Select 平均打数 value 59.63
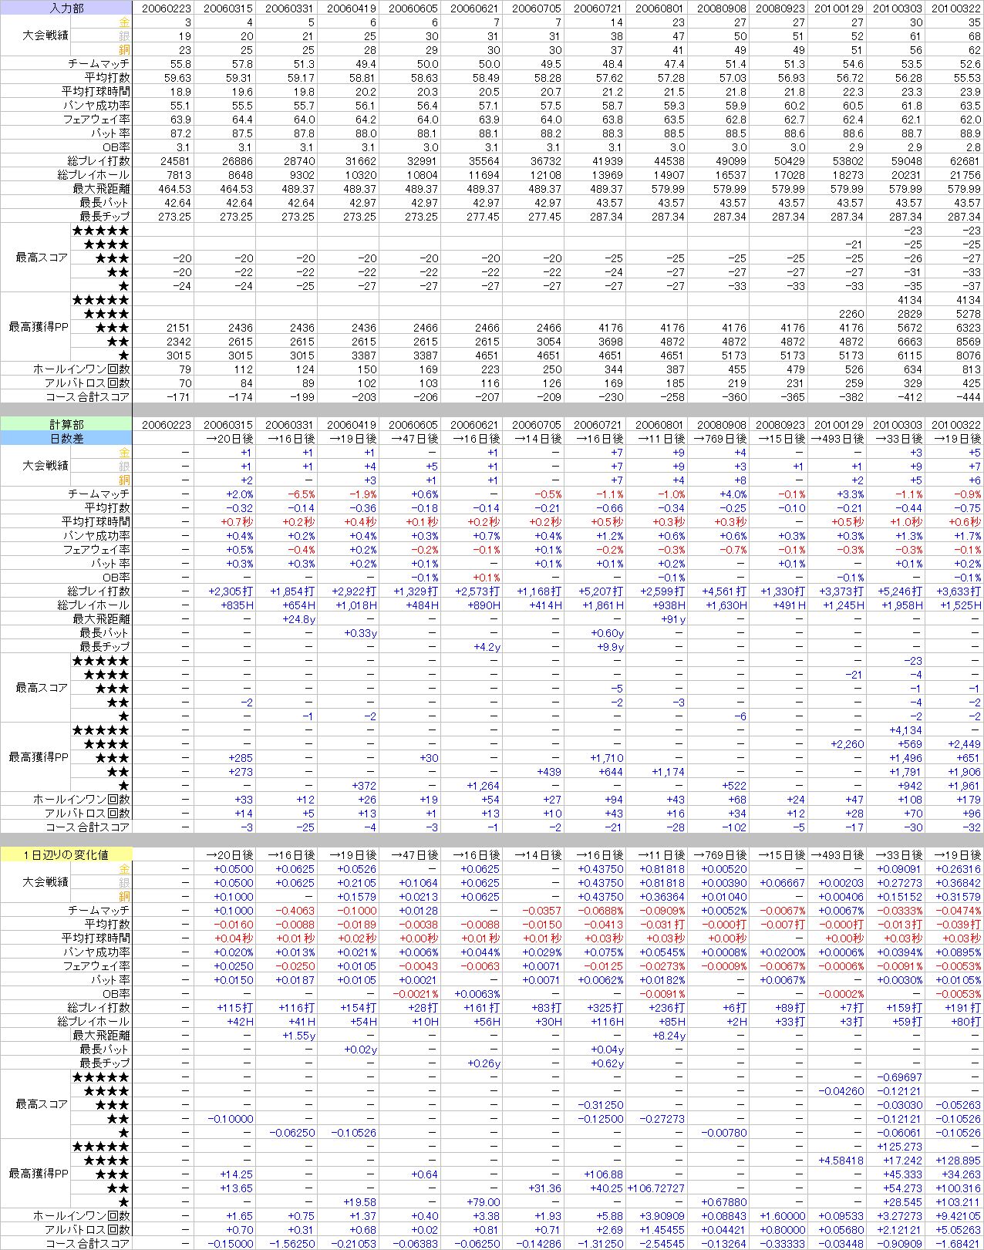This screenshot has width=984, height=1250. coord(176,78)
